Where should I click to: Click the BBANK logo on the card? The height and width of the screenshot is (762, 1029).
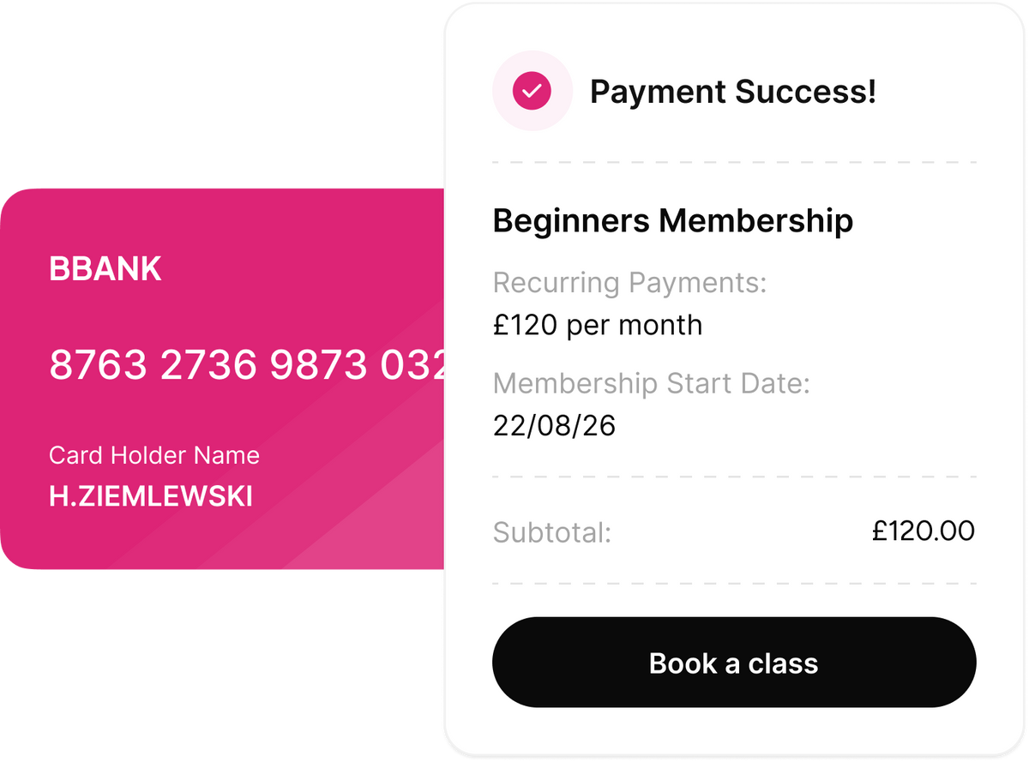tap(105, 269)
